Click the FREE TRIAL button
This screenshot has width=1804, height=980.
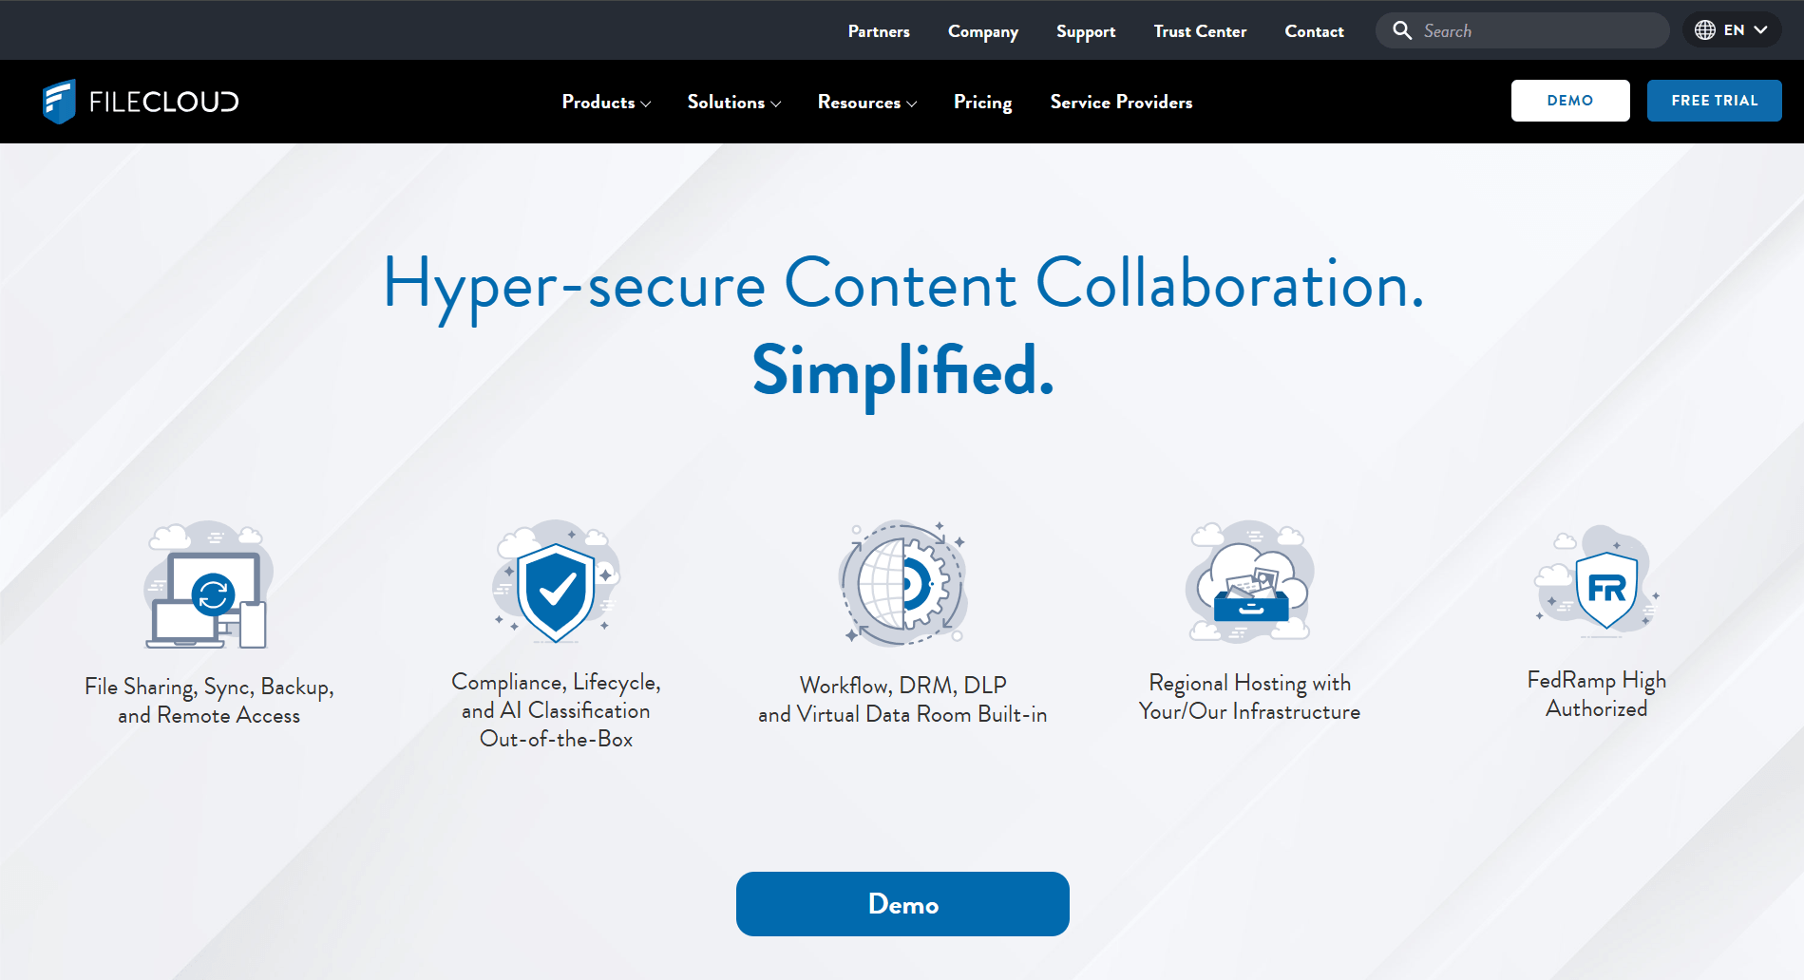(1714, 101)
